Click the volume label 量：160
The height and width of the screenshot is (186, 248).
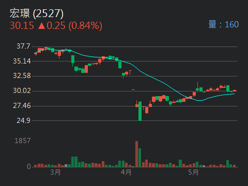224,24
